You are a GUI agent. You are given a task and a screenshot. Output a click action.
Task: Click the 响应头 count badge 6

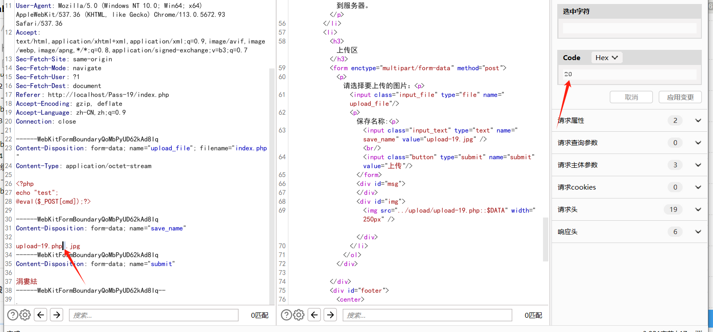click(675, 232)
